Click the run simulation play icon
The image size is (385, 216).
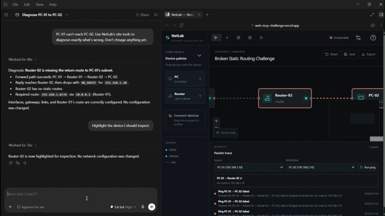[x=261, y=38]
